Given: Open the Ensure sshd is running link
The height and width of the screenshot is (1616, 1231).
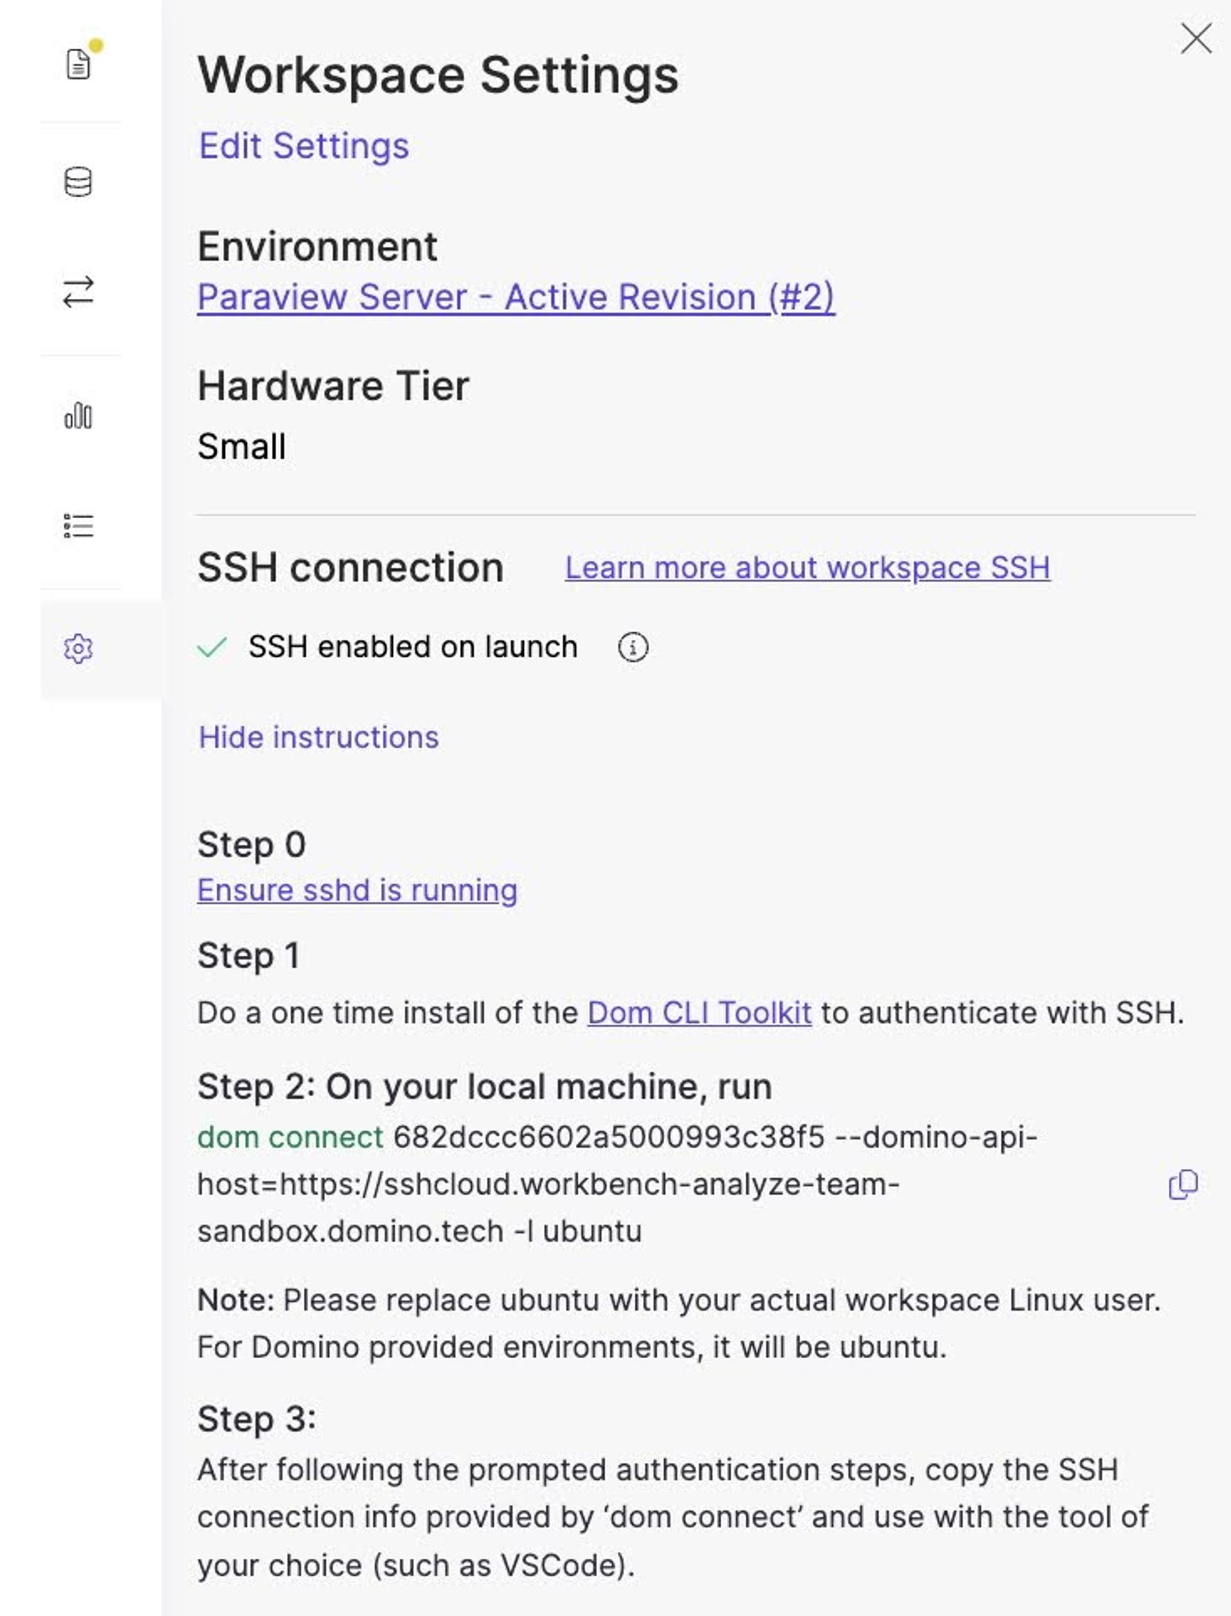Looking at the screenshot, I should coord(357,891).
